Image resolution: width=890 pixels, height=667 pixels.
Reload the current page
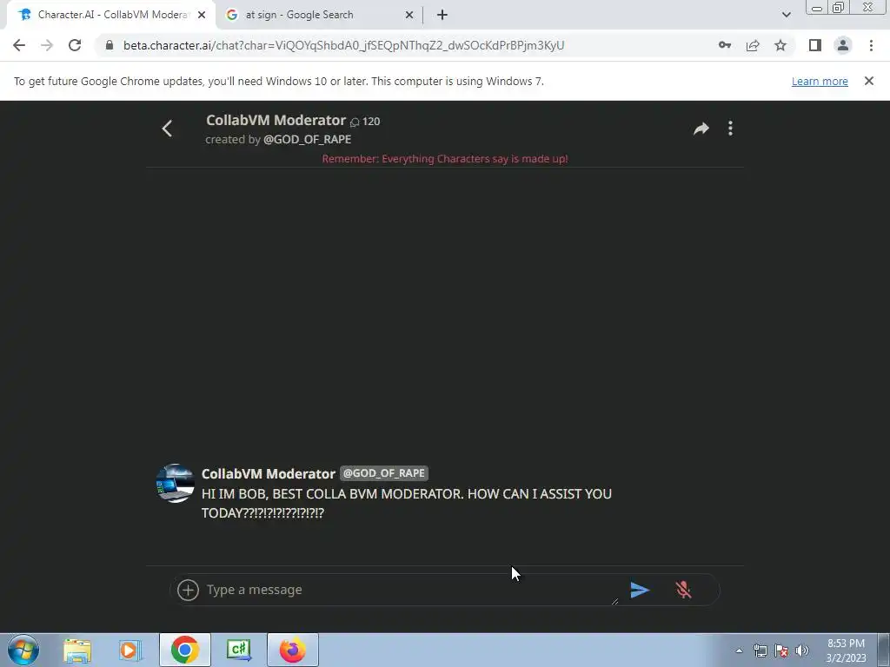(x=75, y=45)
